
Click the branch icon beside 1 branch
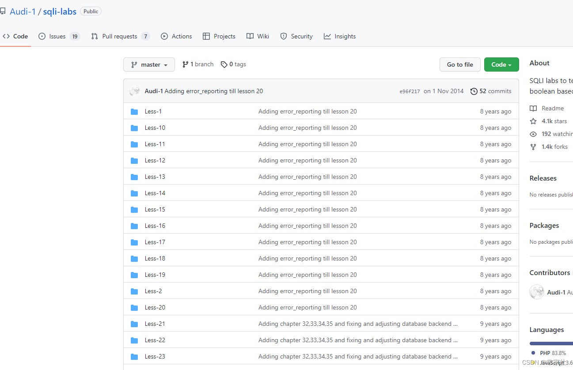point(185,64)
